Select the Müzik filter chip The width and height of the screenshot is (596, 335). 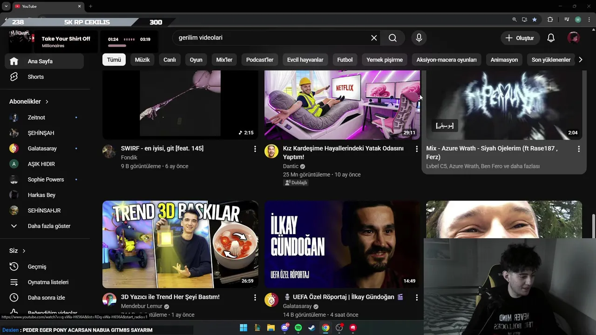(x=142, y=60)
